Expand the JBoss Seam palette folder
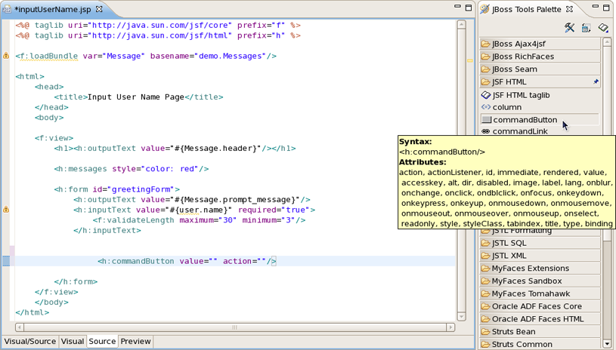Viewport: 616px width, 350px height. pos(540,69)
